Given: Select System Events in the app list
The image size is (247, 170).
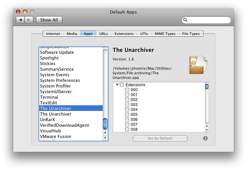Looking at the screenshot, I should pyautogui.click(x=71, y=75).
